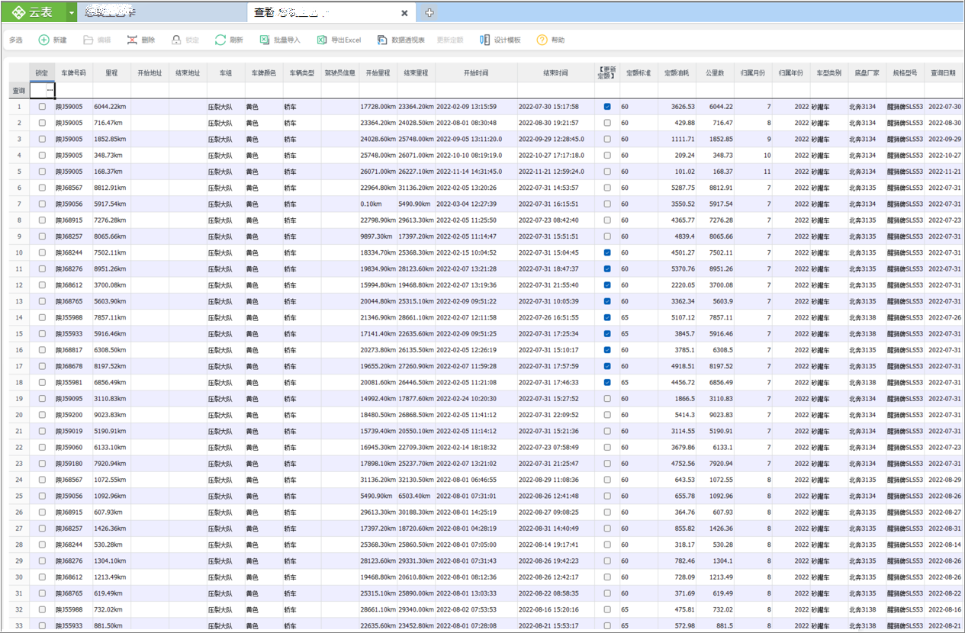965x633 pixels.
Task: Uncheck 更新定额 checkbox in row 18
Action: pos(607,382)
